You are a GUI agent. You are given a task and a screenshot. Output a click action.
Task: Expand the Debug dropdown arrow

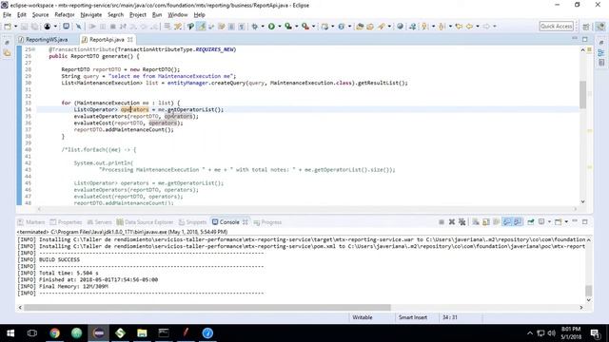263,27
